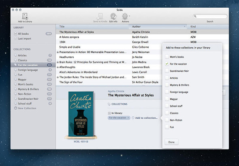Click the magnifier icon in search box
The image size is (239, 166).
[195, 16]
